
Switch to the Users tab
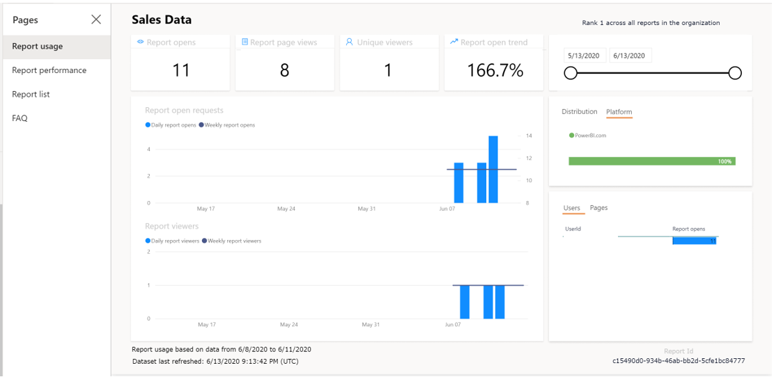click(572, 209)
